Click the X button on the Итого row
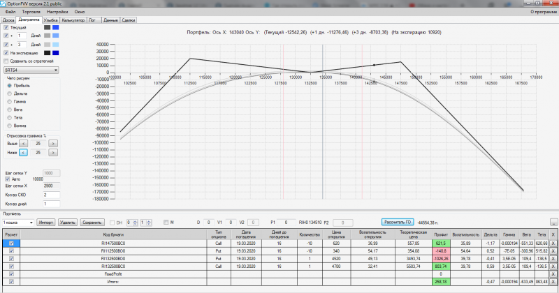This screenshot has width=559, height=293. 553,282
